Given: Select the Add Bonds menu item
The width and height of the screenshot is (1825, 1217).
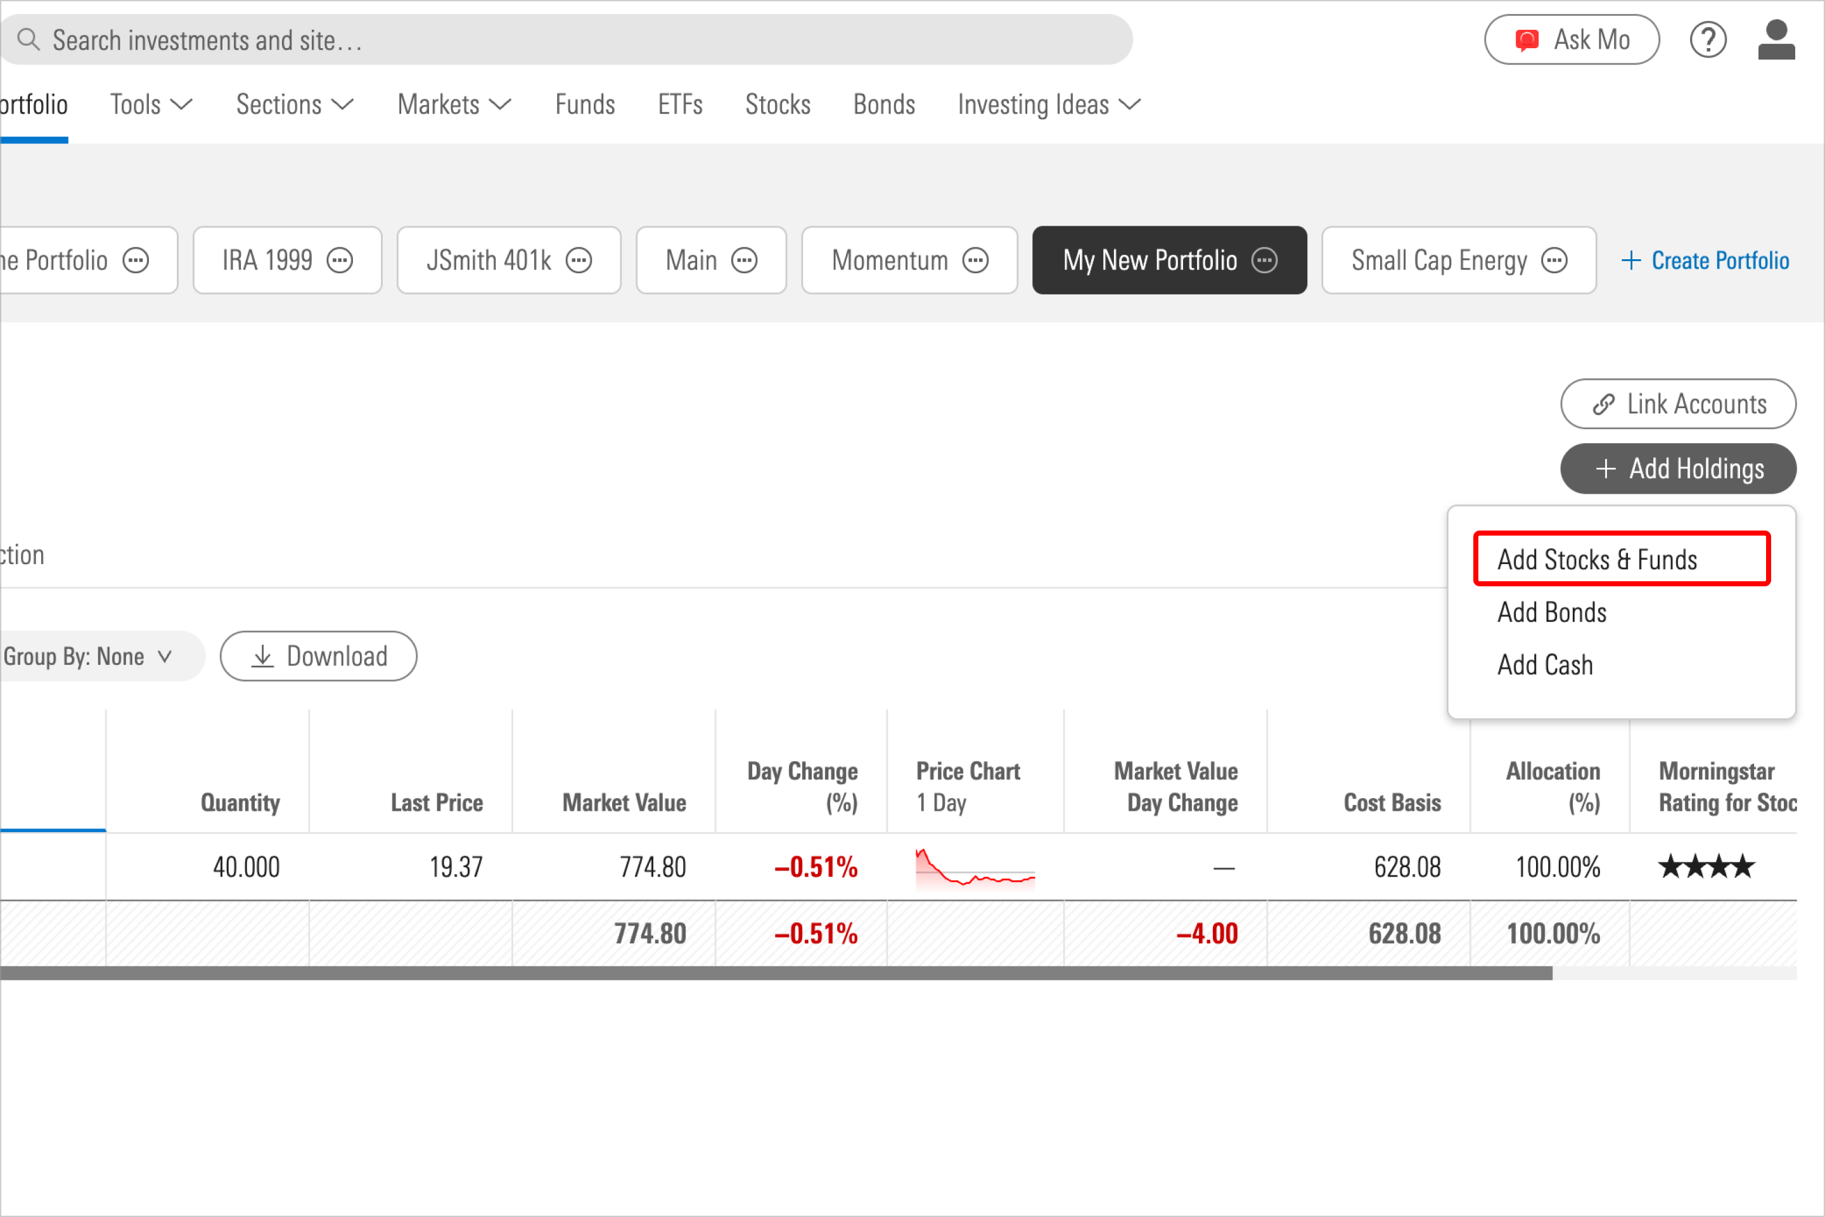Looking at the screenshot, I should point(1552,611).
